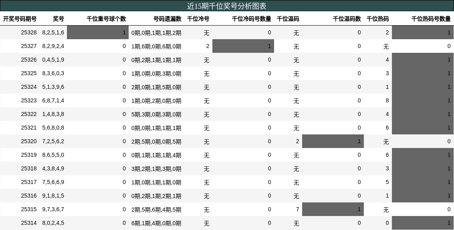
Task: Click the title 近15期千位奖号分析图表
Action: click(x=227, y=6)
